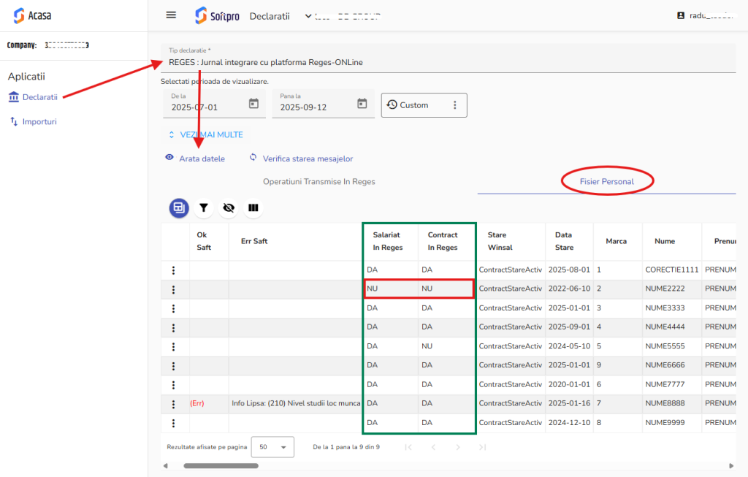This screenshot has width=748, height=477.
Task: Sort by the Contract In Reges column
Action: pos(442,241)
